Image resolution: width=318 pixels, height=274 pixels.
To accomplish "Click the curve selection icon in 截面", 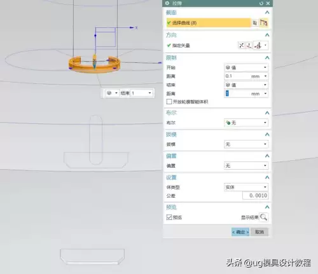I will (264, 23).
